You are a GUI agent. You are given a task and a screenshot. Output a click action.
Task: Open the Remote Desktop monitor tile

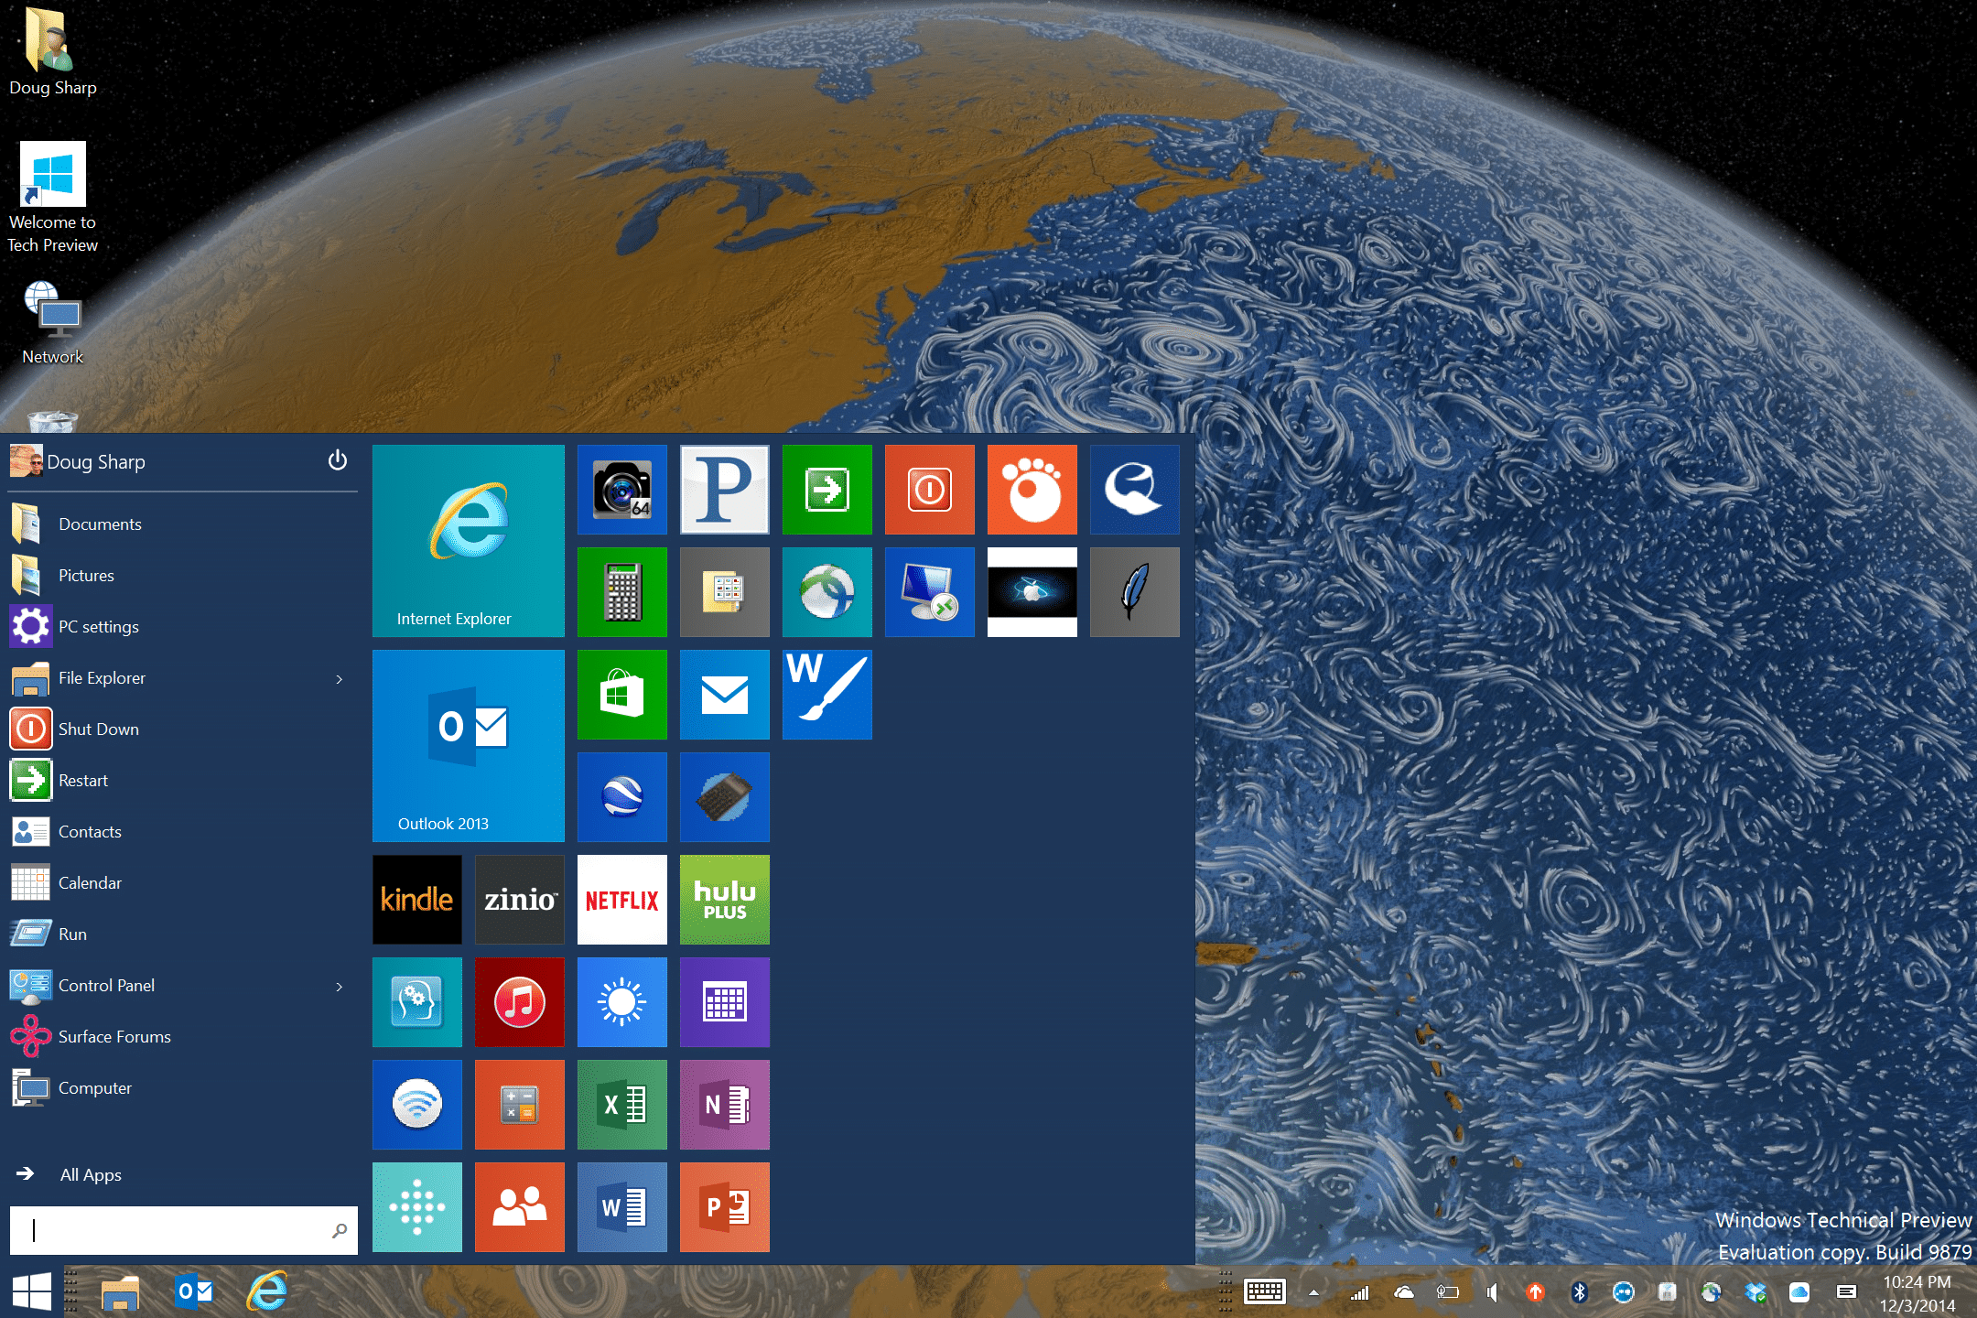(x=930, y=592)
